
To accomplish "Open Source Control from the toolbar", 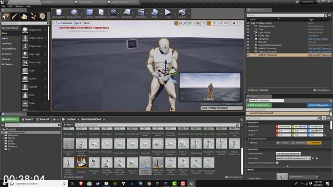I will pyautogui.click(x=74, y=14).
